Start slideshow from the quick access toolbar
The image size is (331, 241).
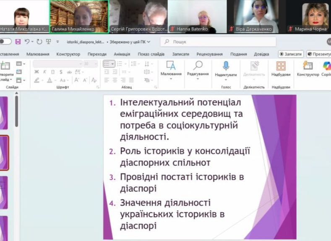click(x=48, y=42)
